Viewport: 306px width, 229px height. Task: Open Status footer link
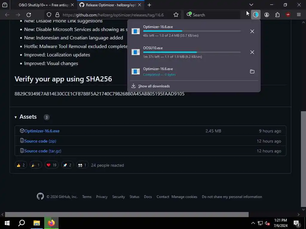click(134, 197)
